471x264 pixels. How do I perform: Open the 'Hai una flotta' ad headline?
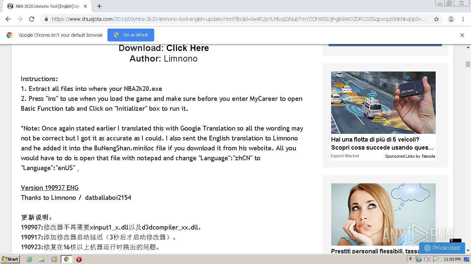[382, 143]
